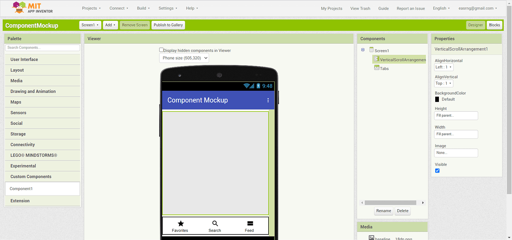Image resolution: width=512 pixels, height=240 pixels.
Task: Open the AlignHorizontal dropdown
Action: (444, 67)
